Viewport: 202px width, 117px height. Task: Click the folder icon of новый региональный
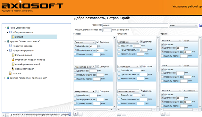tap(13, 64)
